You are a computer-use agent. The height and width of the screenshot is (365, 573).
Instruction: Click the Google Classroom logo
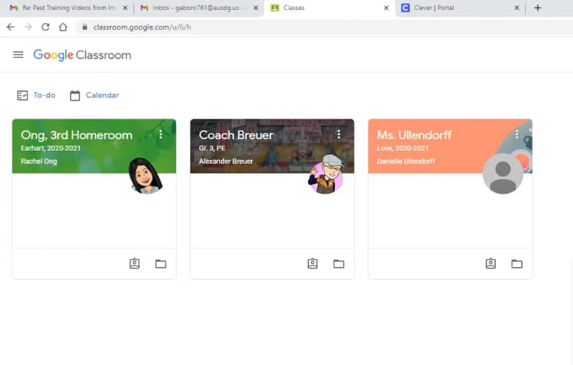[x=82, y=55]
